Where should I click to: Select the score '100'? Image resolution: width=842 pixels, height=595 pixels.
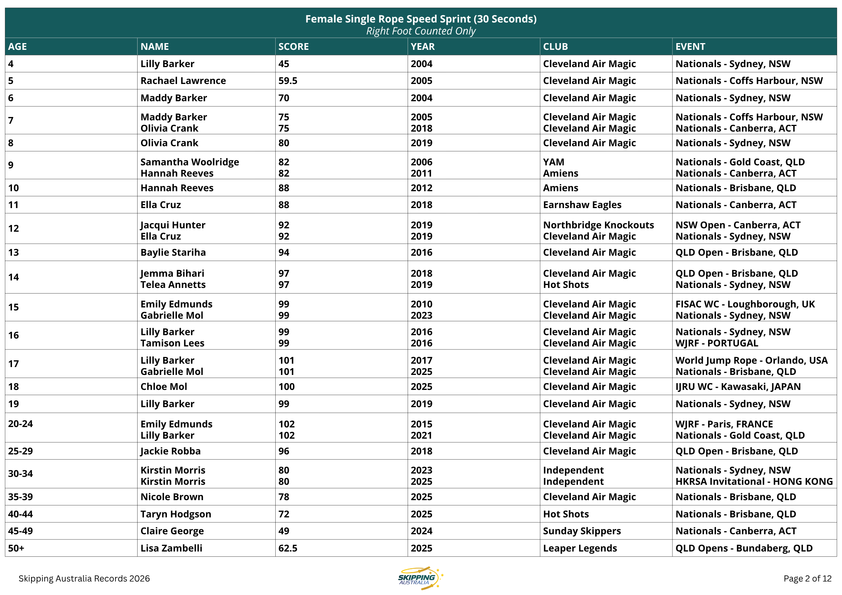point(286,387)
